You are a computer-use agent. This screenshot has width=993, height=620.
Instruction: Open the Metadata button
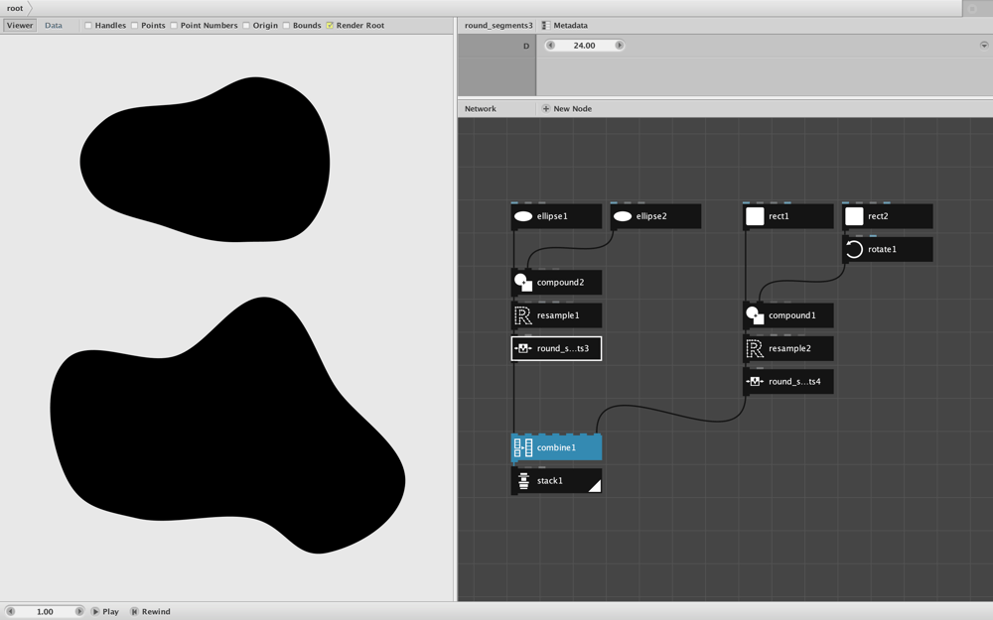565,26
